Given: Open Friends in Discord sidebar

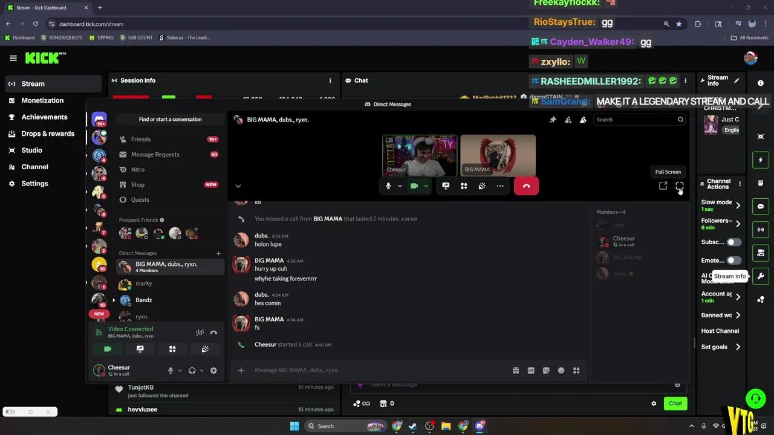Looking at the screenshot, I should [x=170, y=139].
